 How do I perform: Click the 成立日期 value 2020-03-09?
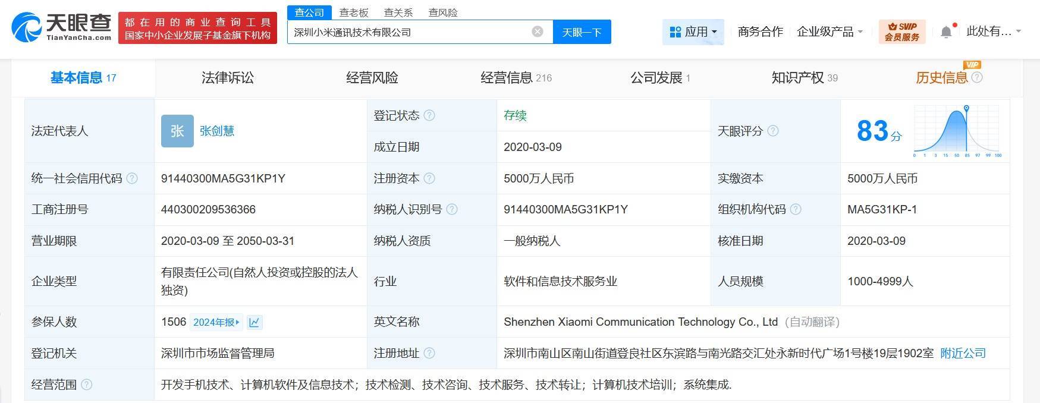click(532, 147)
